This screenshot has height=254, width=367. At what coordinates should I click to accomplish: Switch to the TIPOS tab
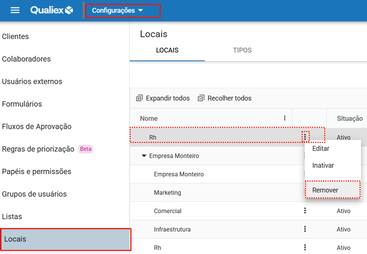coord(242,50)
